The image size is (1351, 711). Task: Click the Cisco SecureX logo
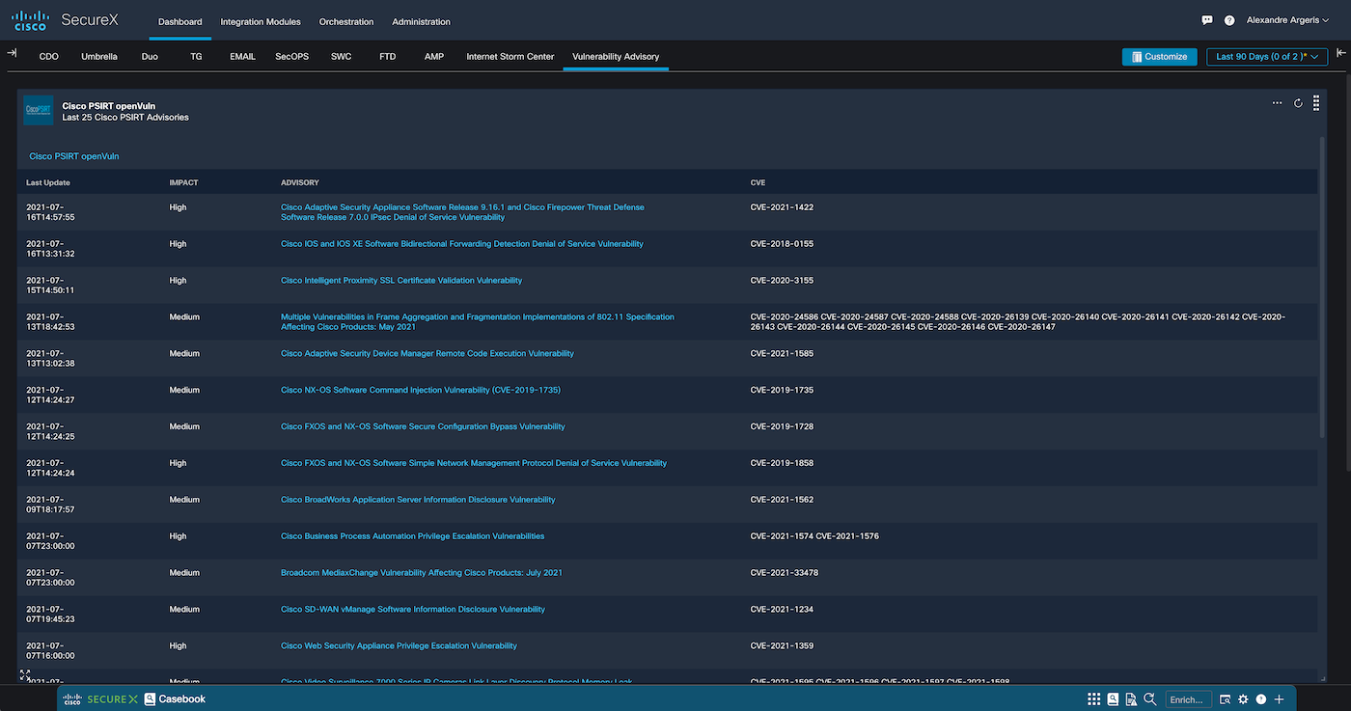[66, 20]
